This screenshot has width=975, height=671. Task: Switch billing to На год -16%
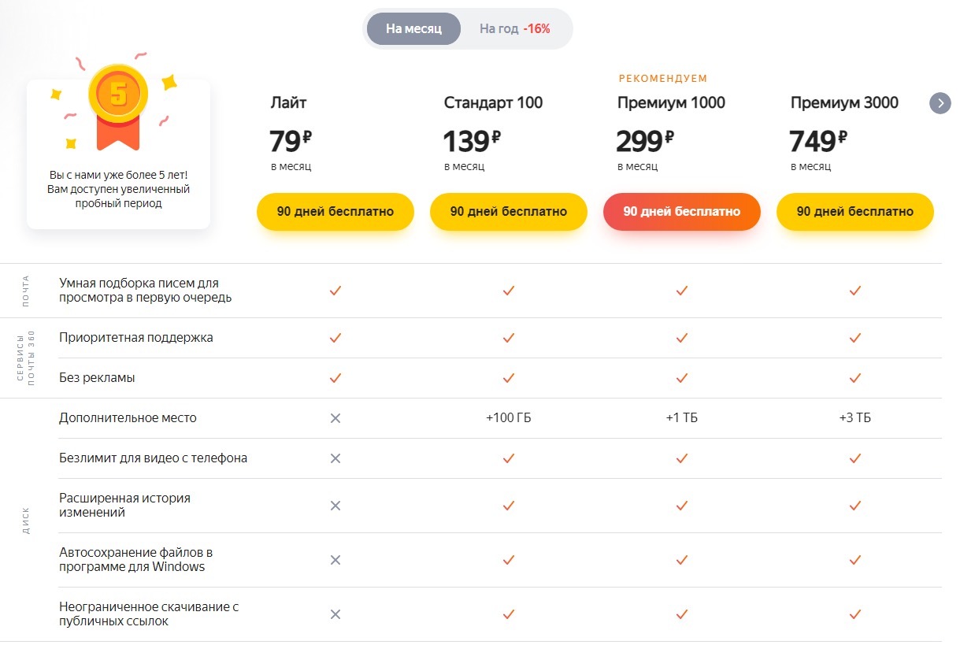(x=515, y=28)
